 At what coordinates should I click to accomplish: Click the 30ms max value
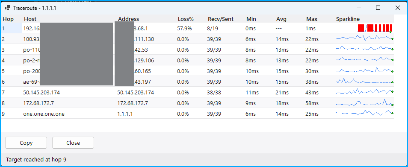click(312, 71)
